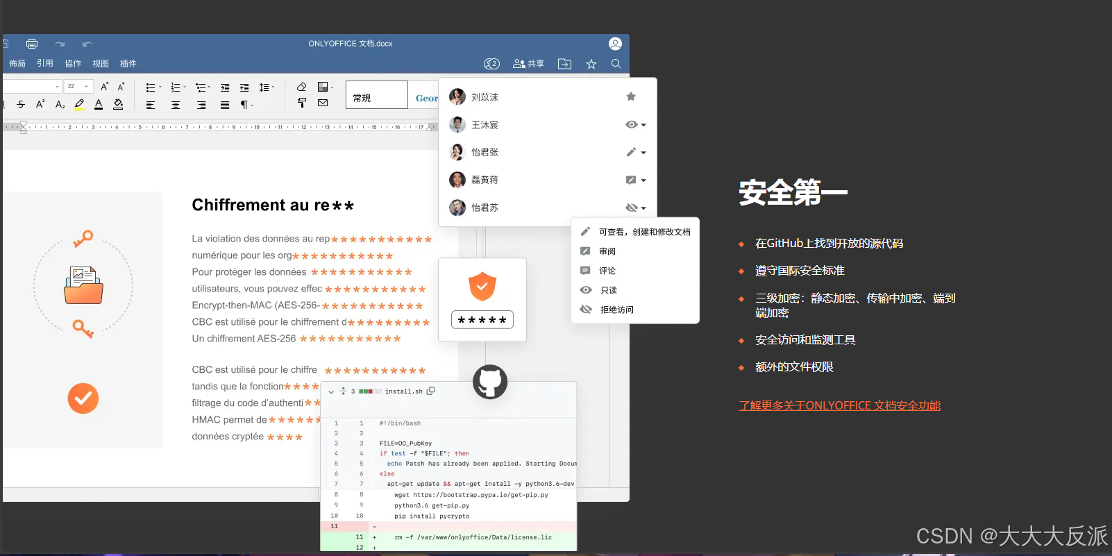Click the font color A tool
This screenshot has width=1112, height=556.
tap(99, 104)
